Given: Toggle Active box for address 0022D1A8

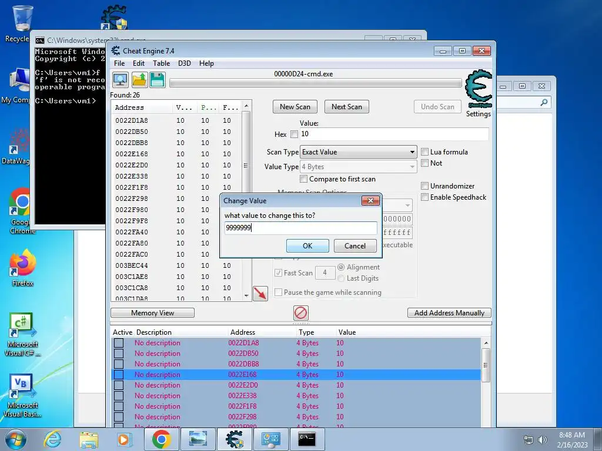Looking at the screenshot, I should click(x=119, y=343).
